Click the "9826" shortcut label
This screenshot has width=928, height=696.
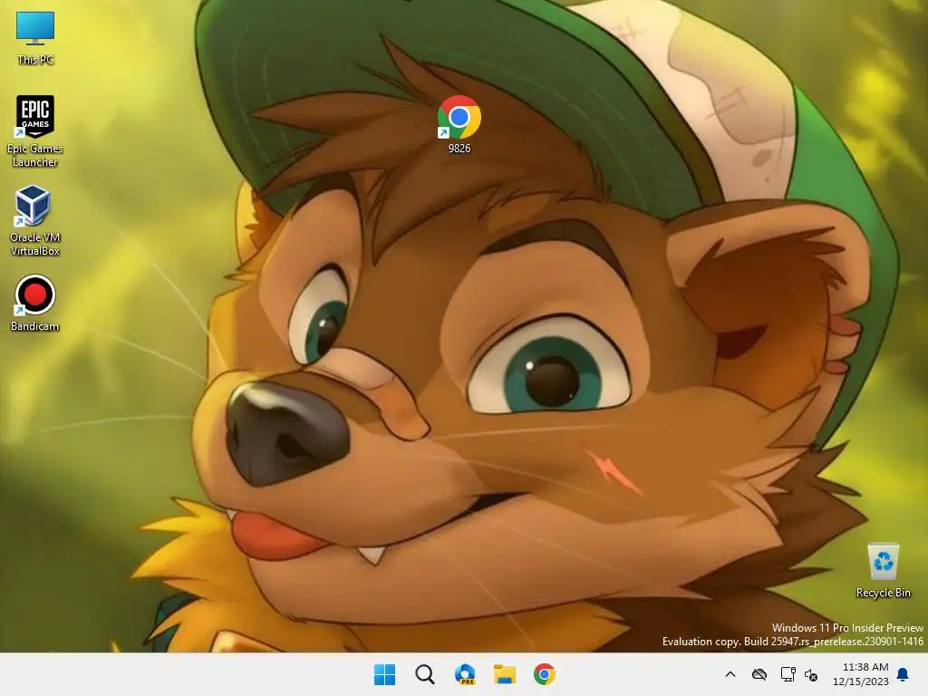[x=459, y=149]
